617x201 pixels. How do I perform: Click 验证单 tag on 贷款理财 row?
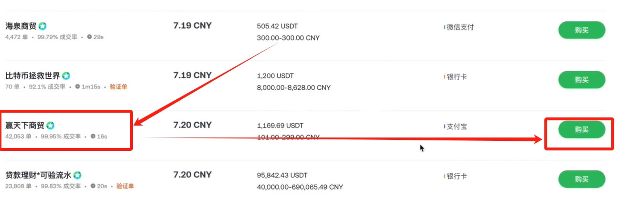point(125,186)
